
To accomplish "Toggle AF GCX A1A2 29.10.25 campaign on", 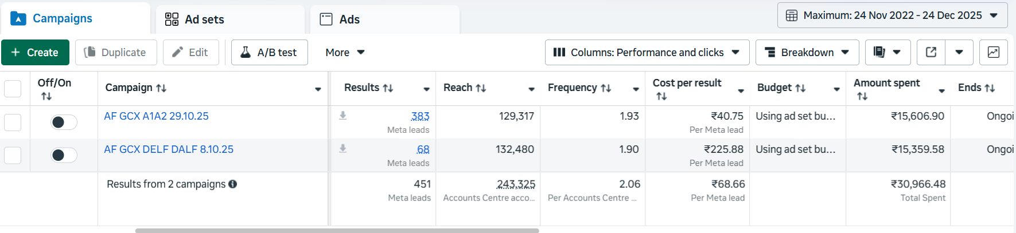I will tap(64, 122).
